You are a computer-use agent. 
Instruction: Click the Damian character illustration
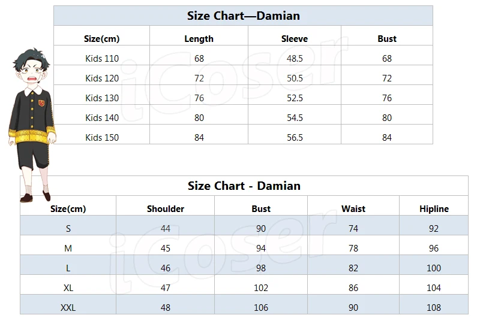click(x=32, y=125)
